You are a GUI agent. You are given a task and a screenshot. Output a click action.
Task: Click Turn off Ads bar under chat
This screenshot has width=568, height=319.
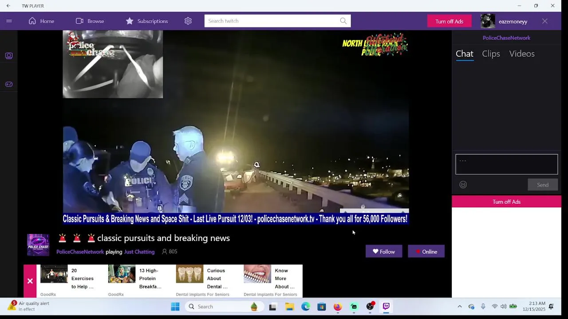[x=506, y=202]
